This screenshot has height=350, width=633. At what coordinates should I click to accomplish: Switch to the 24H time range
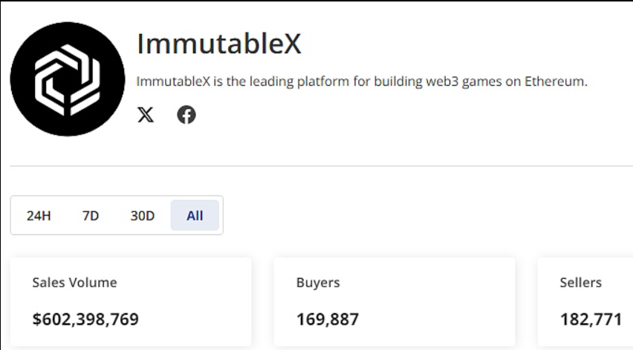point(39,216)
